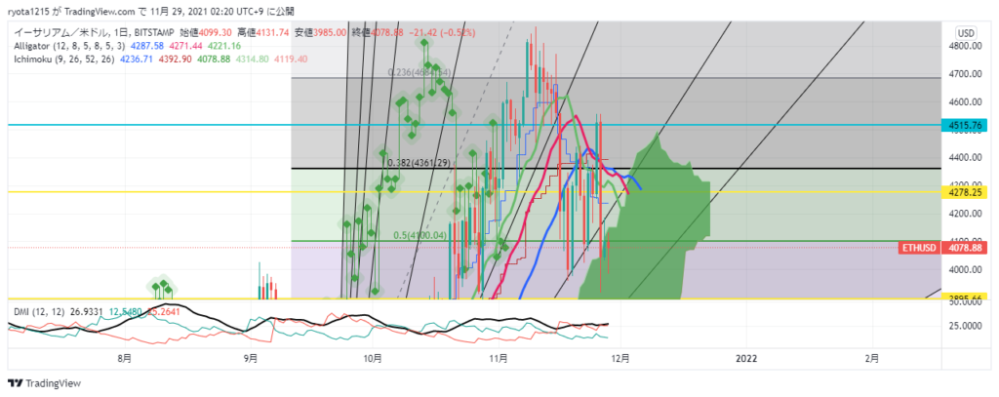Click the yellow 4278.25 price label
999x397 pixels.
point(966,193)
